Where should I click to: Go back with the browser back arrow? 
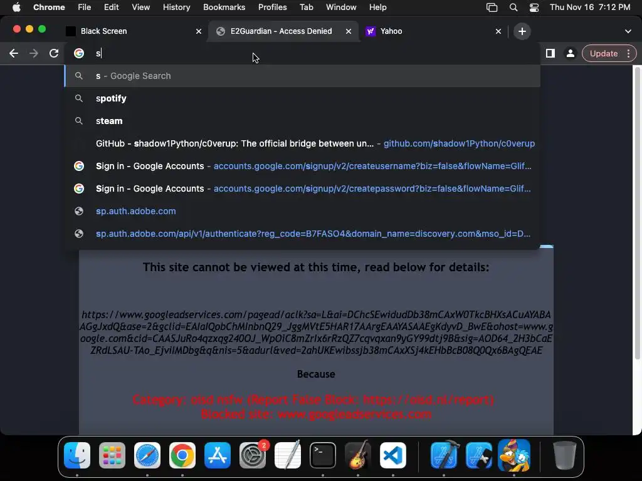tap(14, 53)
